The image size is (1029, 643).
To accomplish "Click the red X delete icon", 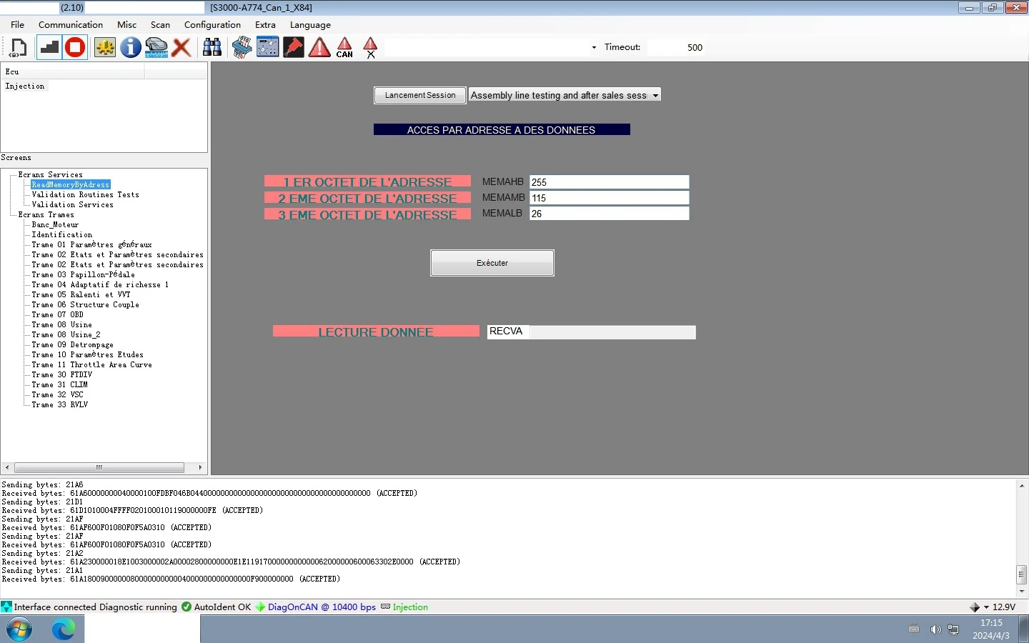I will pyautogui.click(x=182, y=48).
